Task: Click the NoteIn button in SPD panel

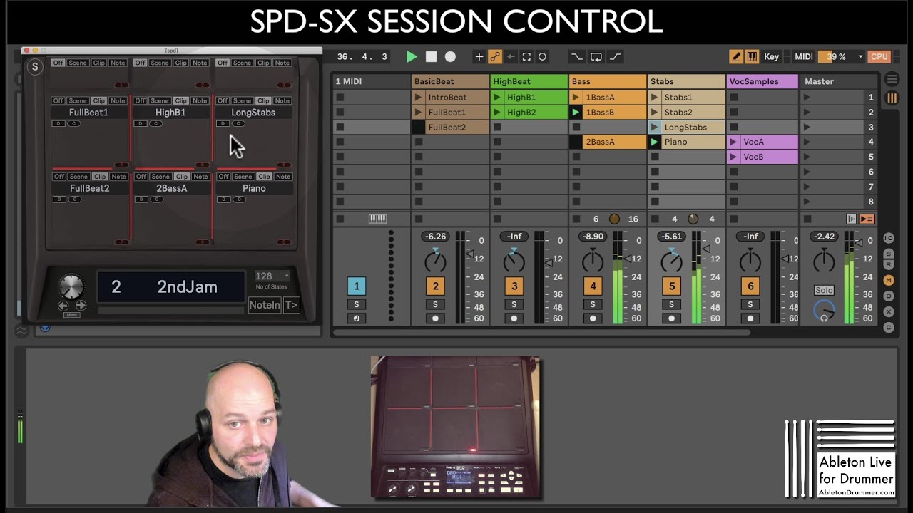Action: tap(265, 305)
